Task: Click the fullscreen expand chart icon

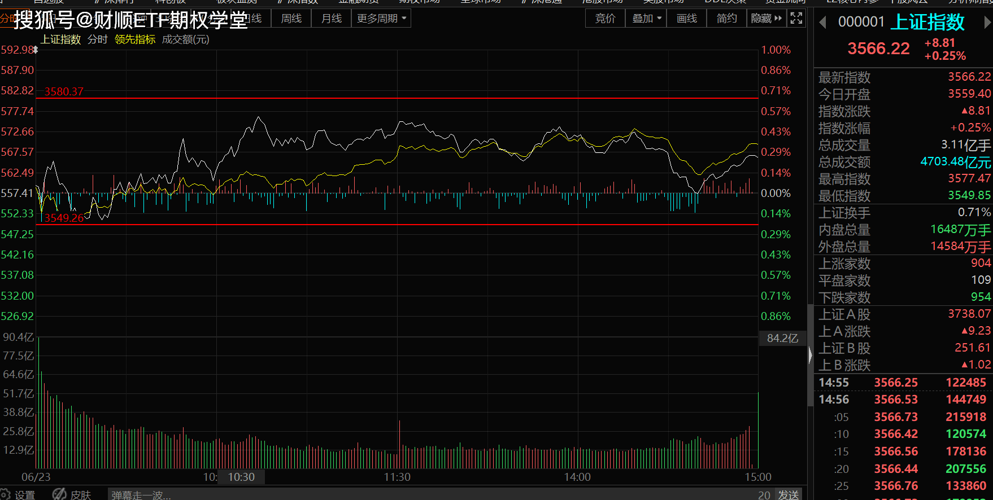Action: pyautogui.click(x=796, y=18)
